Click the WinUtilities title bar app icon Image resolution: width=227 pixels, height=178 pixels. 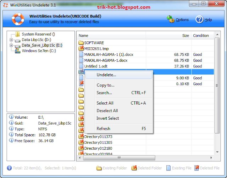[x=6, y=5]
